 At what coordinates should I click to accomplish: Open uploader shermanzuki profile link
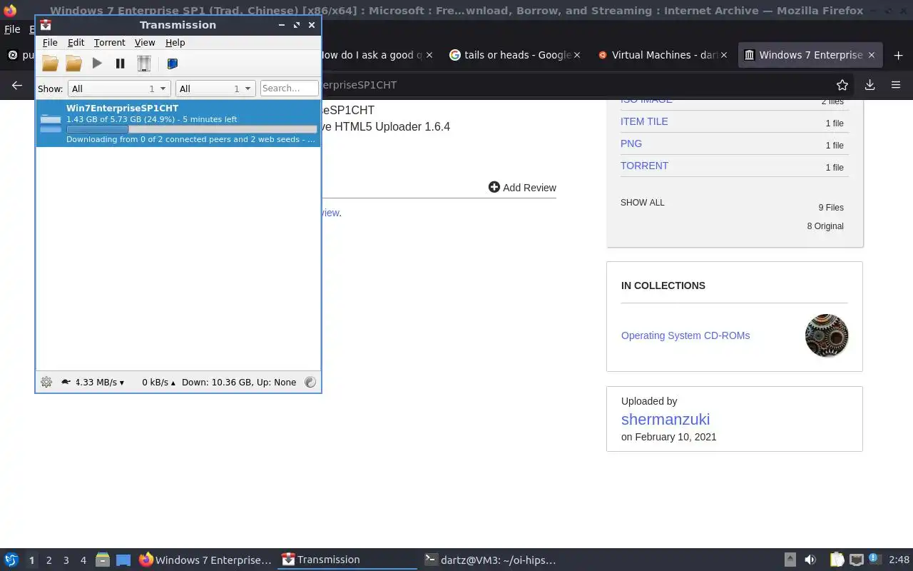(665, 419)
